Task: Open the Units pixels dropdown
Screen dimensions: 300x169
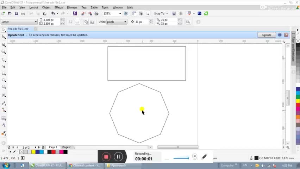Action: (125, 22)
